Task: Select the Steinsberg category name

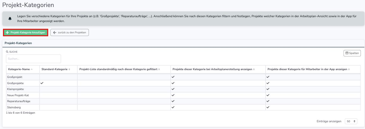Action: [14, 107]
